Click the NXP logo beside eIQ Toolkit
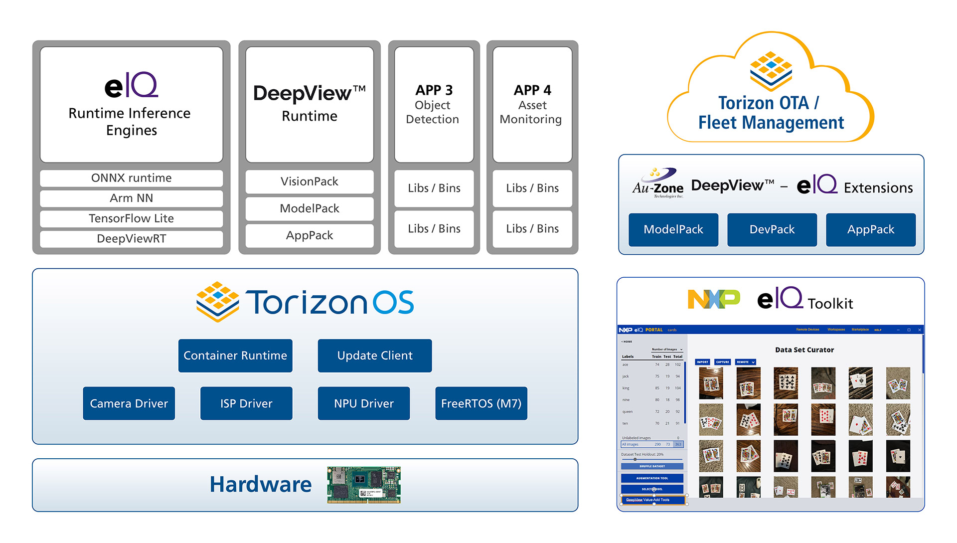The width and height of the screenshot is (957, 543). (x=714, y=299)
